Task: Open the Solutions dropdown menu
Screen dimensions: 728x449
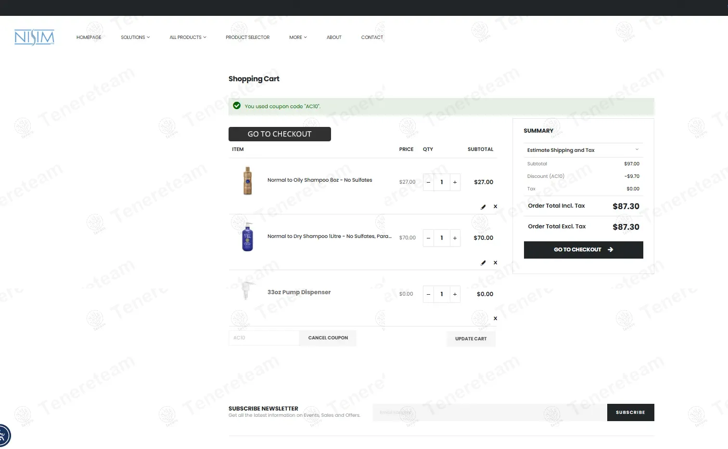Action: click(135, 37)
